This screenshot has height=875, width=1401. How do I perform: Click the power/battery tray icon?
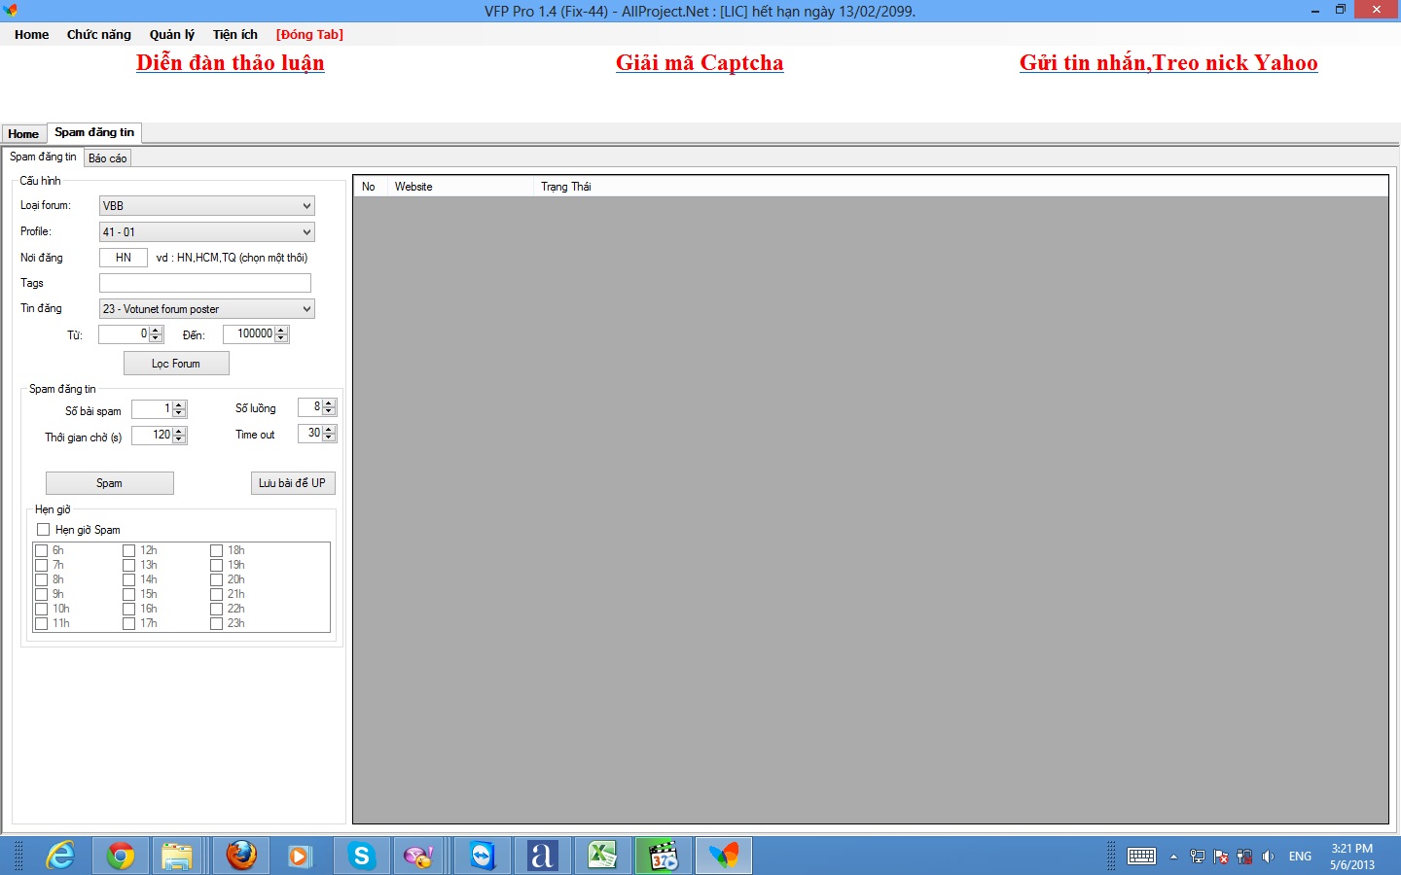1244,857
